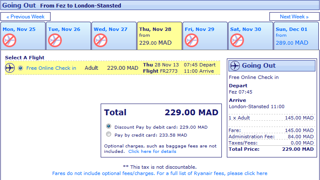Click the no-flight icon under Wed, Nov 27

pos(100,41)
